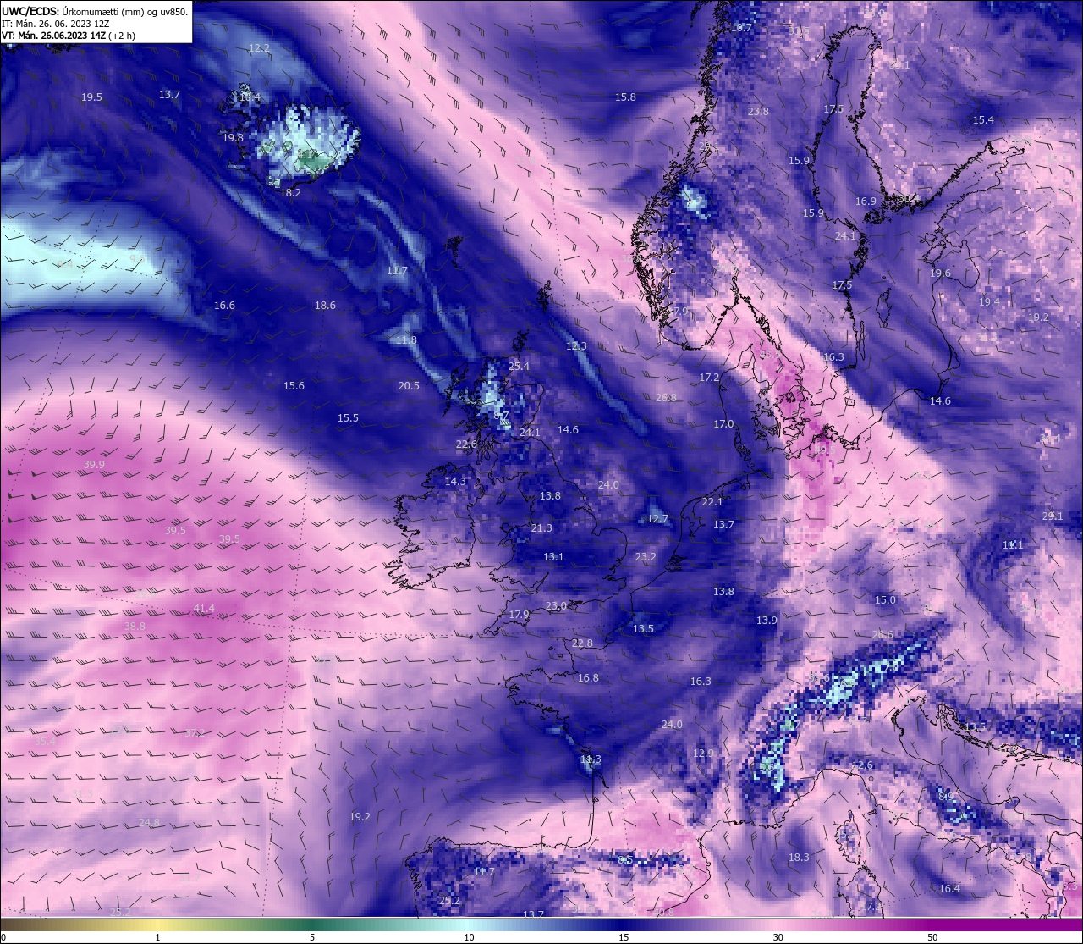Viewport: 1083px width, 944px height.
Task: Click the color scale label '5'
Action: coord(312,937)
